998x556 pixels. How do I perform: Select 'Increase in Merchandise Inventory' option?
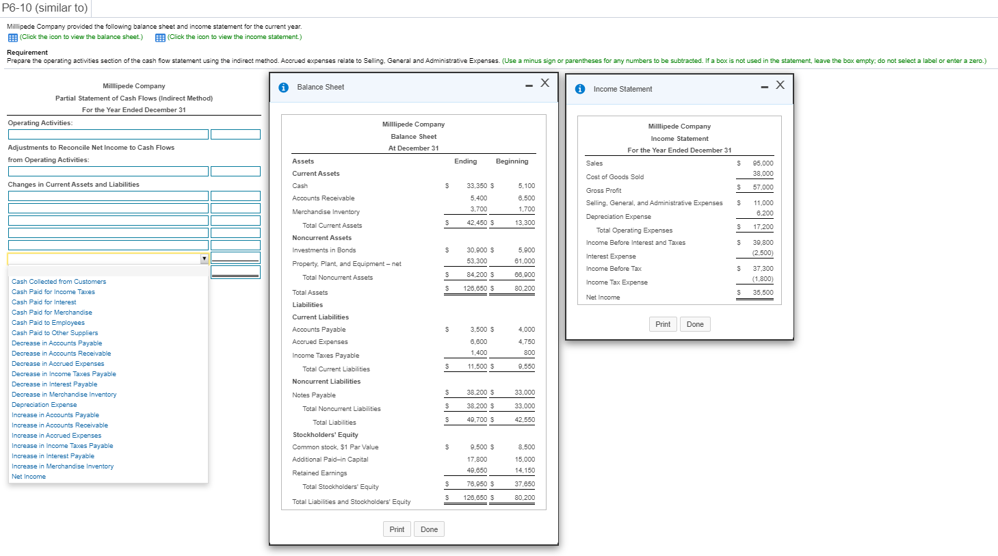63,466
